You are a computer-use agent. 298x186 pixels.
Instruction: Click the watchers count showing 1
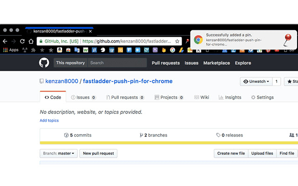277,81
